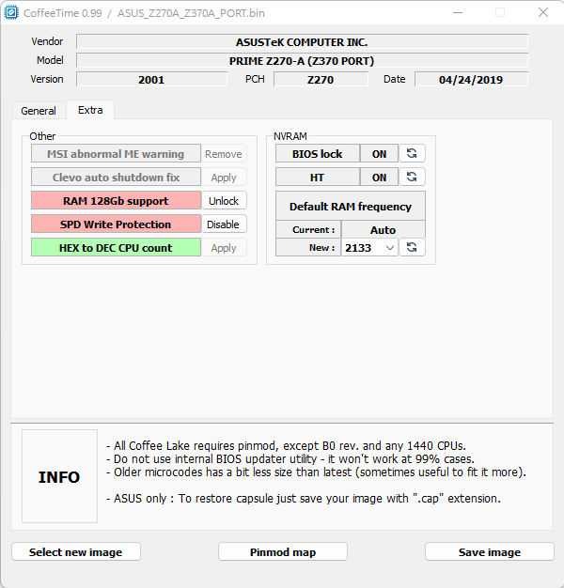
Task: Select the Extra tab
Action: click(90, 110)
